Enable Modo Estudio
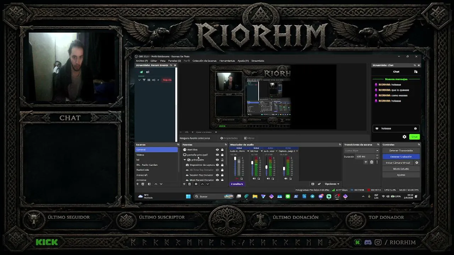 (x=401, y=169)
